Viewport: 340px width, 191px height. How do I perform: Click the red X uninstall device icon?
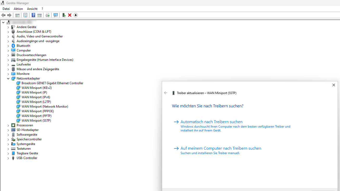(70, 15)
